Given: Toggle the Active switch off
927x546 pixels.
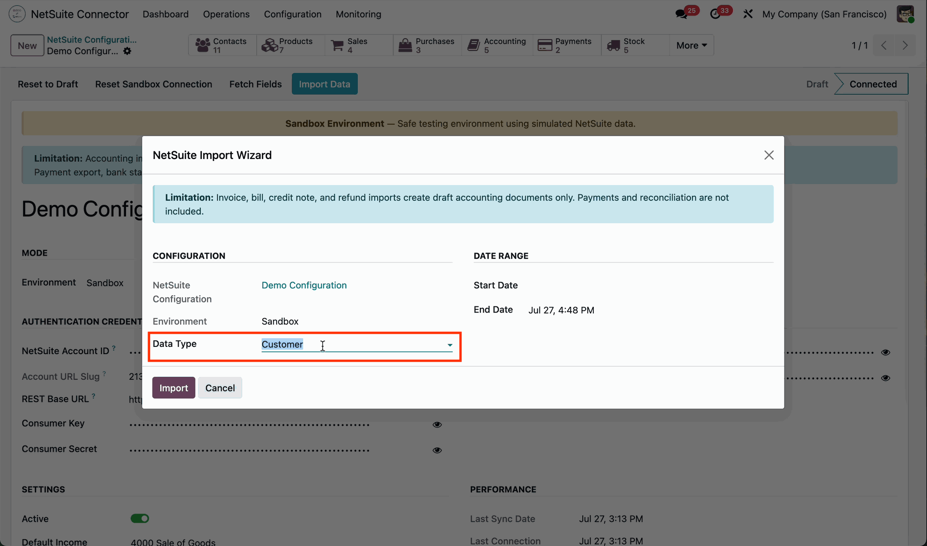Looking at the screenshot, I should 140,518.
